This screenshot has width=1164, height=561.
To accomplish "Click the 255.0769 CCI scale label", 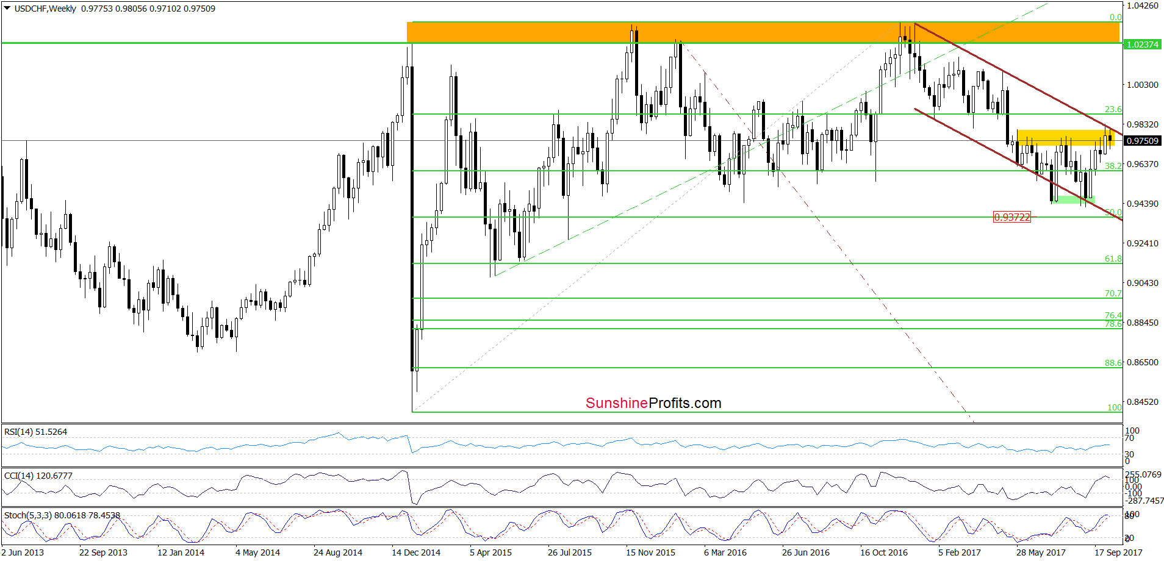I will tap(1143, 474).
